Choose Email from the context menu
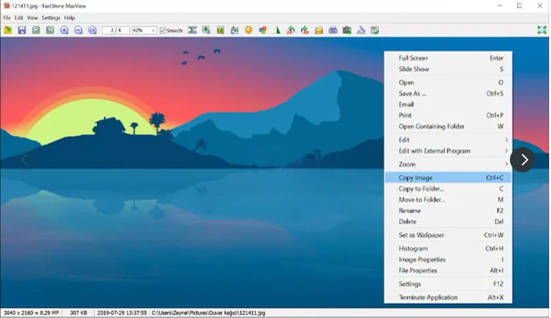The height and width of the screenshot is (318, 551). pos(448,104)
